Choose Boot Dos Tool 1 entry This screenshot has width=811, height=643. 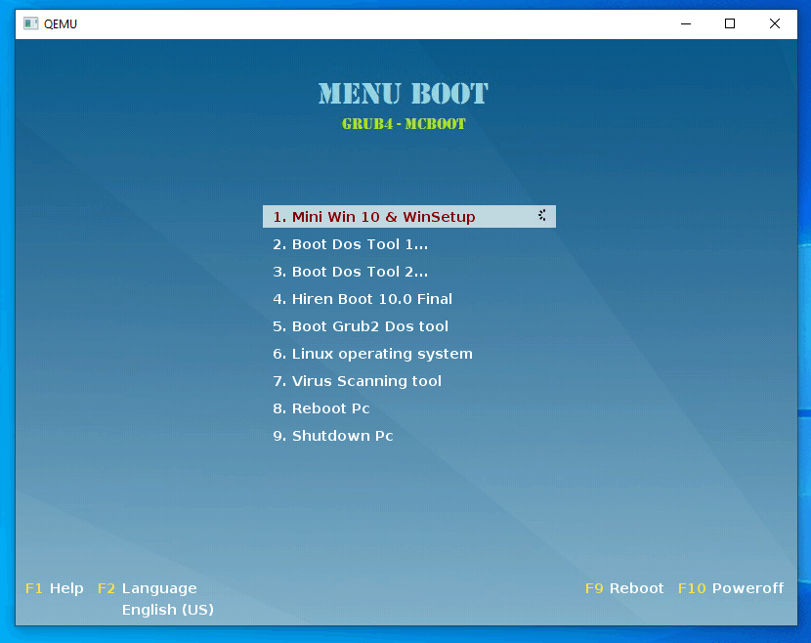click(x=350, y=244)
